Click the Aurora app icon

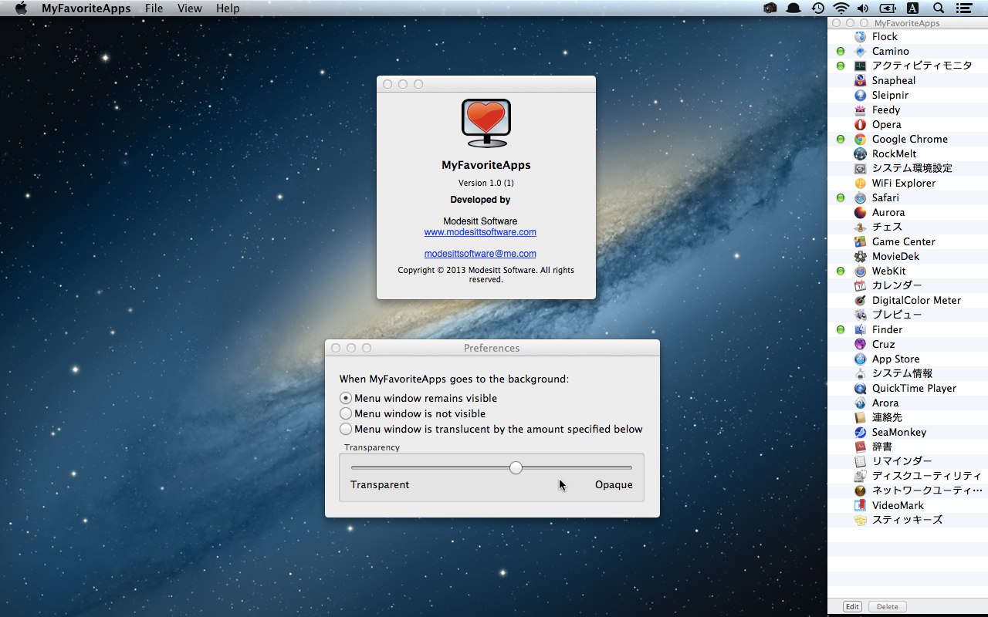860,213
